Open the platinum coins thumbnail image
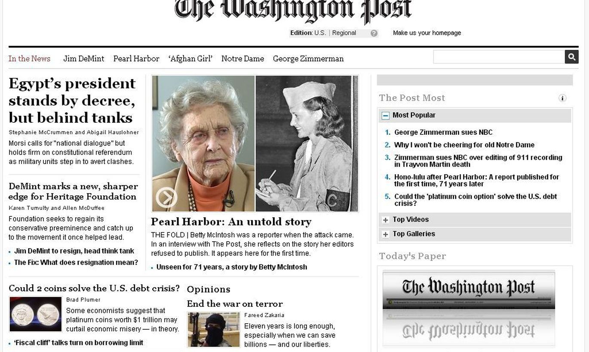Image resolution: width=589 pixels, height=352 pixels. click(36, 314)
